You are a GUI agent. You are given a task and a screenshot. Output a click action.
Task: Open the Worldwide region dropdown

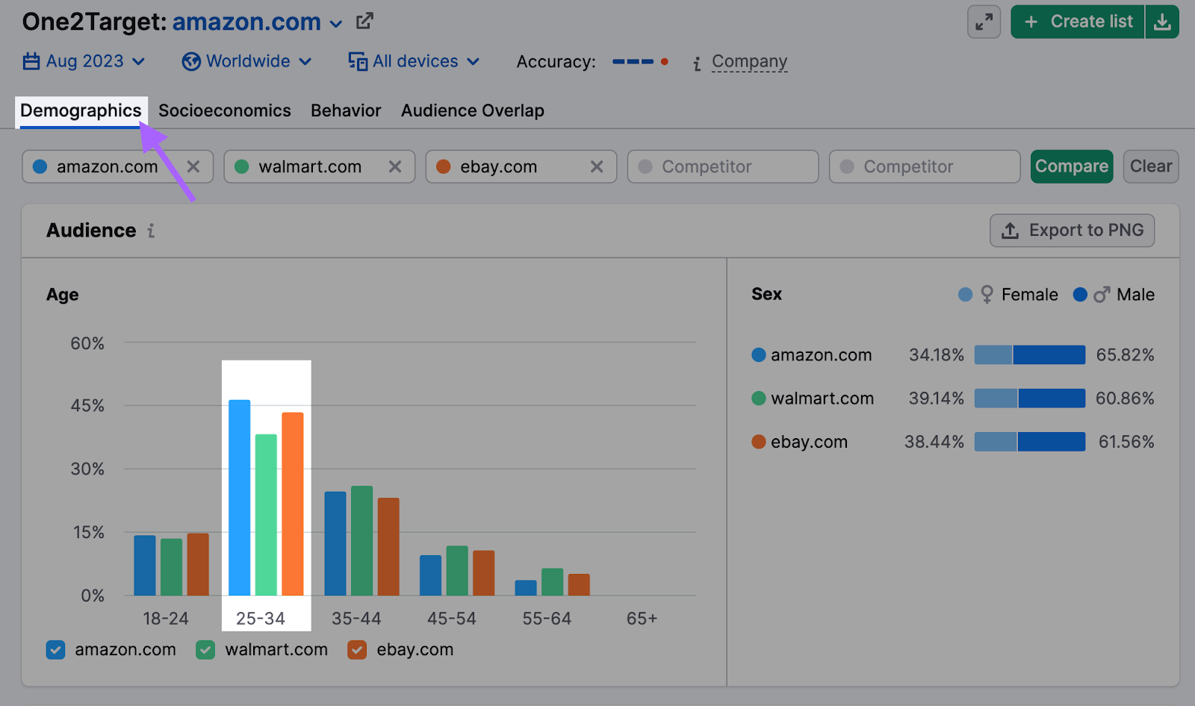[x=247, y=61]
